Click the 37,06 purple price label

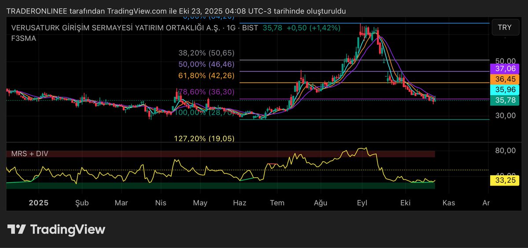[505, 68]
